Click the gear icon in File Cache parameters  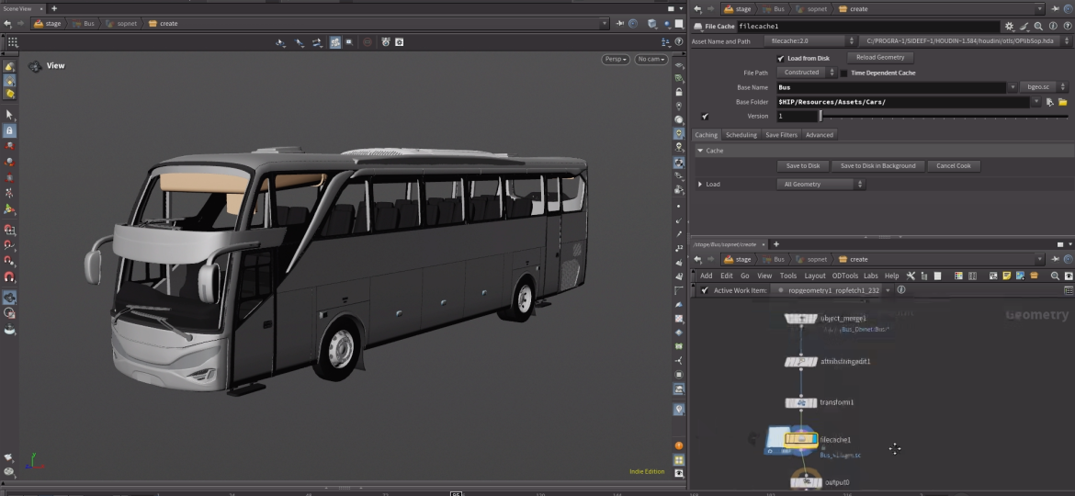click(x=1010, y=27)
